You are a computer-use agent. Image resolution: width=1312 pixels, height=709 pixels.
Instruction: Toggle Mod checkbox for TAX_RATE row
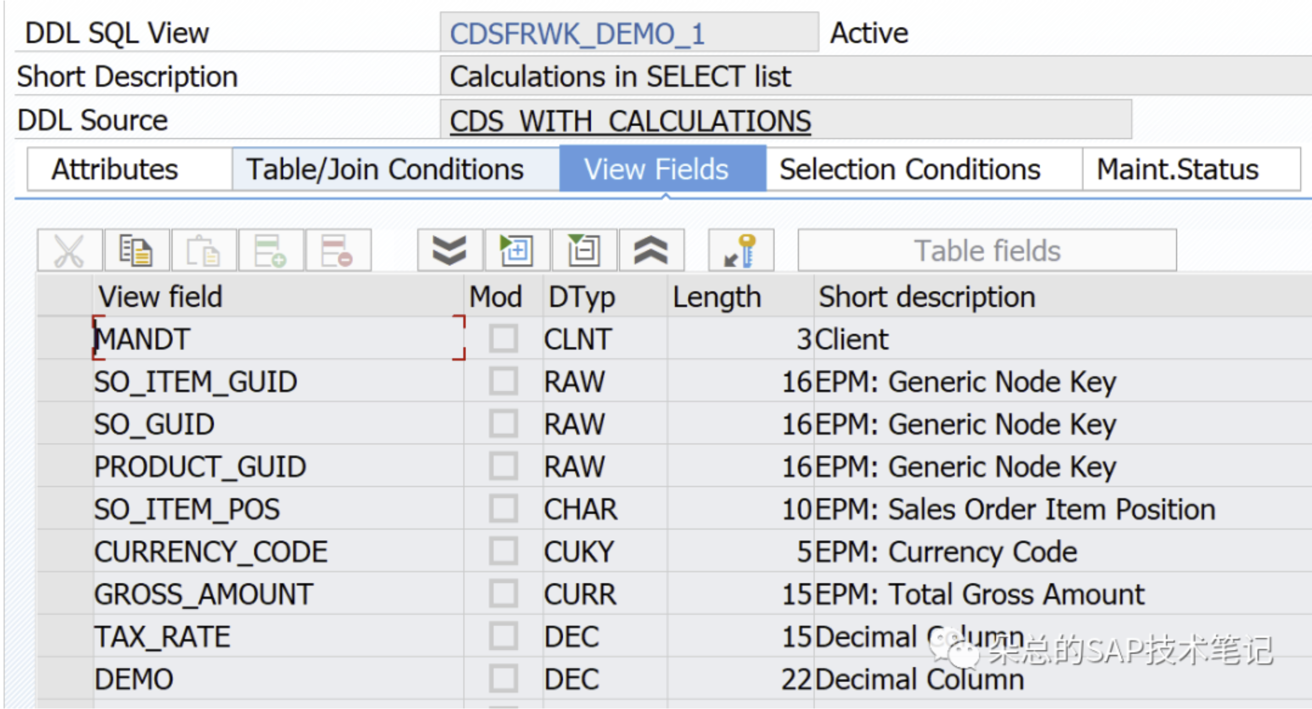click(x=503, y=636)
